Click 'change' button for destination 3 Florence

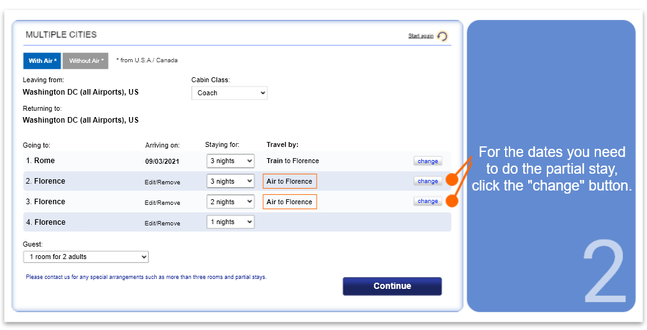tap(427, 201)
